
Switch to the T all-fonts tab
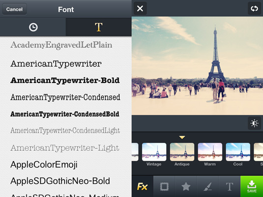click(x=99, y=27)
